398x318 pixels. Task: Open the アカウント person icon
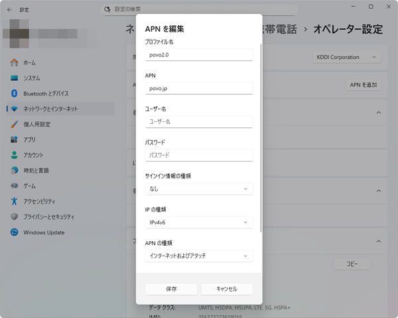(14, 155)
